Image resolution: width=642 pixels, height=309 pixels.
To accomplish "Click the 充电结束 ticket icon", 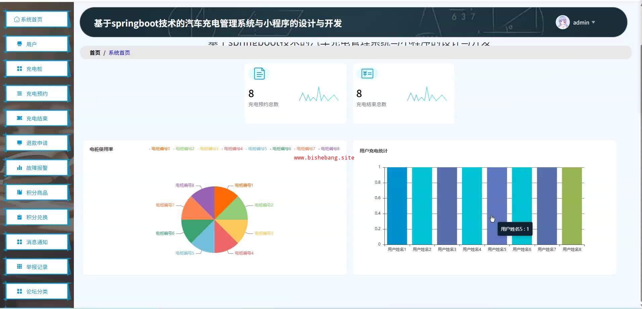I will [19, 118].
